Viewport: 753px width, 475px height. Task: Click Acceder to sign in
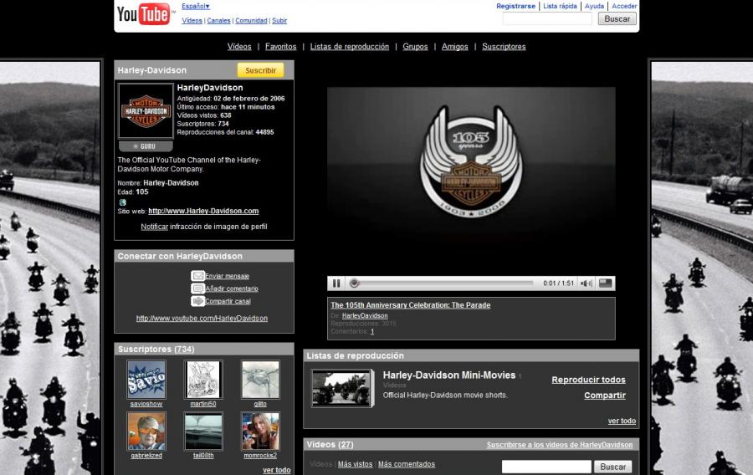624,6
